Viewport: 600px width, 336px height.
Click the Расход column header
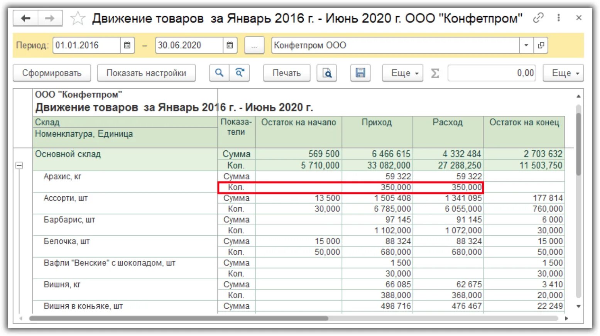448,132
